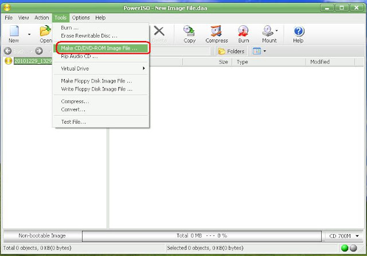
Task: Open the File menu
Action: pos(9,18)
